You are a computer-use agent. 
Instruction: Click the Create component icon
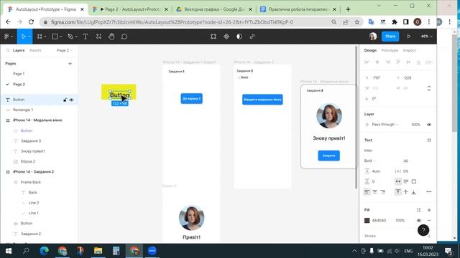pyautogui.click(x=226, y=37)
